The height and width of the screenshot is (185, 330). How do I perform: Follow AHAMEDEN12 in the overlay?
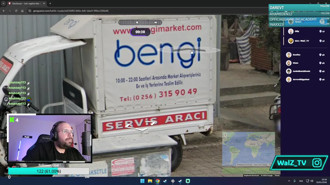[x=325, y=13]
